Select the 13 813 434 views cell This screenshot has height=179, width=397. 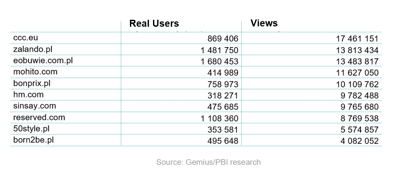point(357,50)
